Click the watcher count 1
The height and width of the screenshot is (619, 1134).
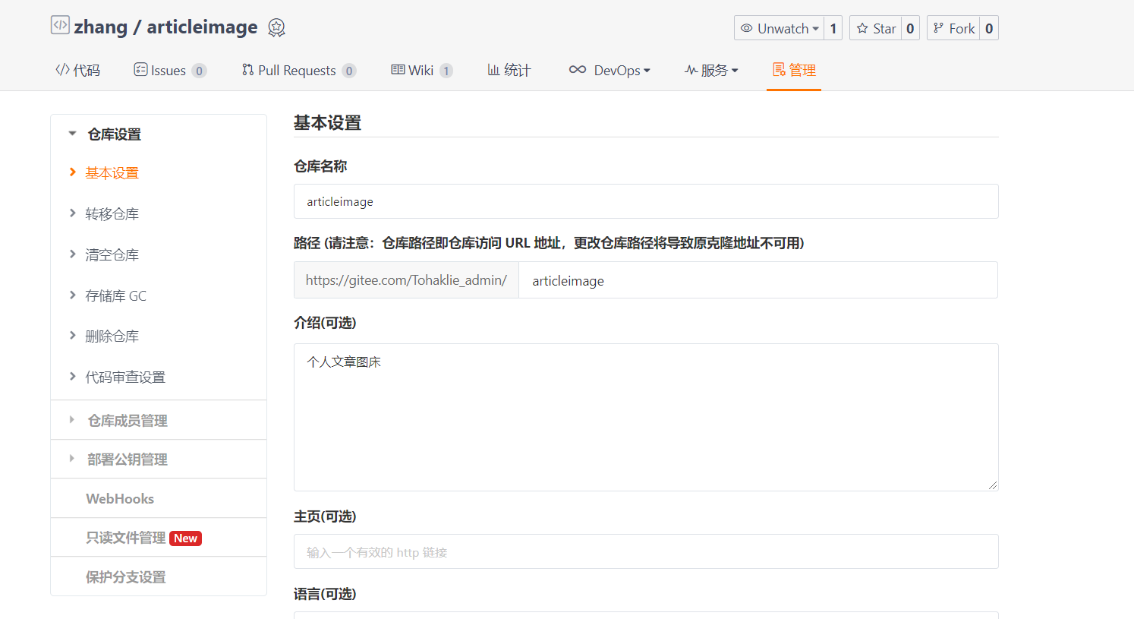[x=833, y=28]
